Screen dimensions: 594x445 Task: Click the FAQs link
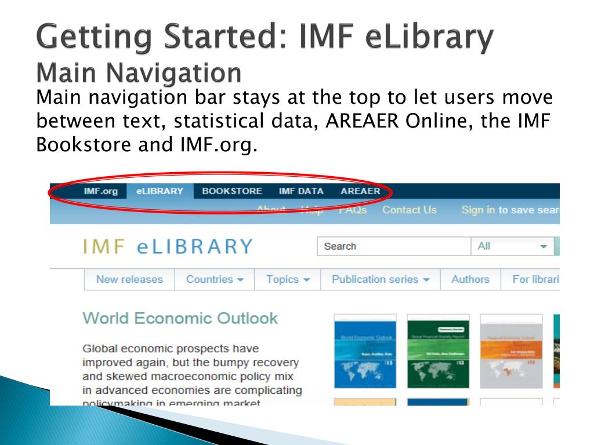coord(353,210)
